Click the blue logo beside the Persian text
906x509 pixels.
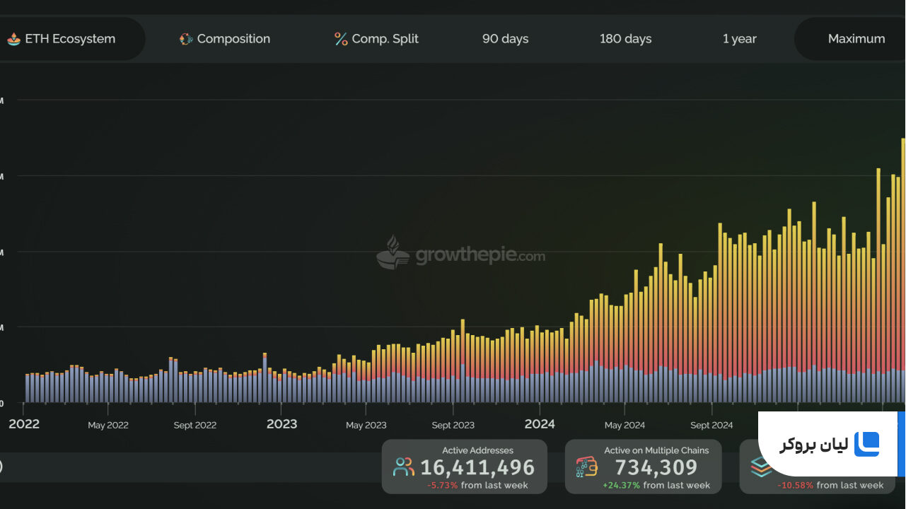(x=866, y=444)
